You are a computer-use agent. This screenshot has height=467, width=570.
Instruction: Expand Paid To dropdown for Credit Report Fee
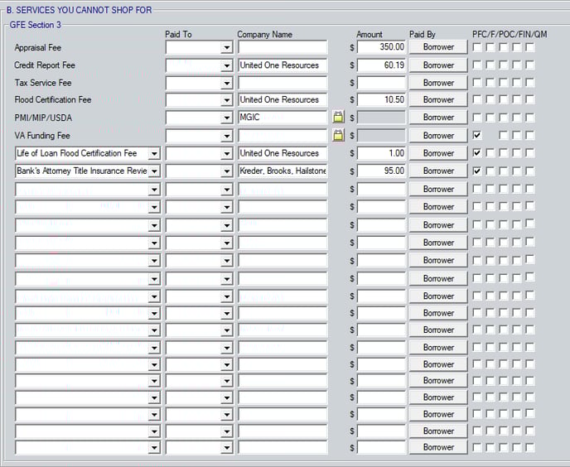click(226, 65)
